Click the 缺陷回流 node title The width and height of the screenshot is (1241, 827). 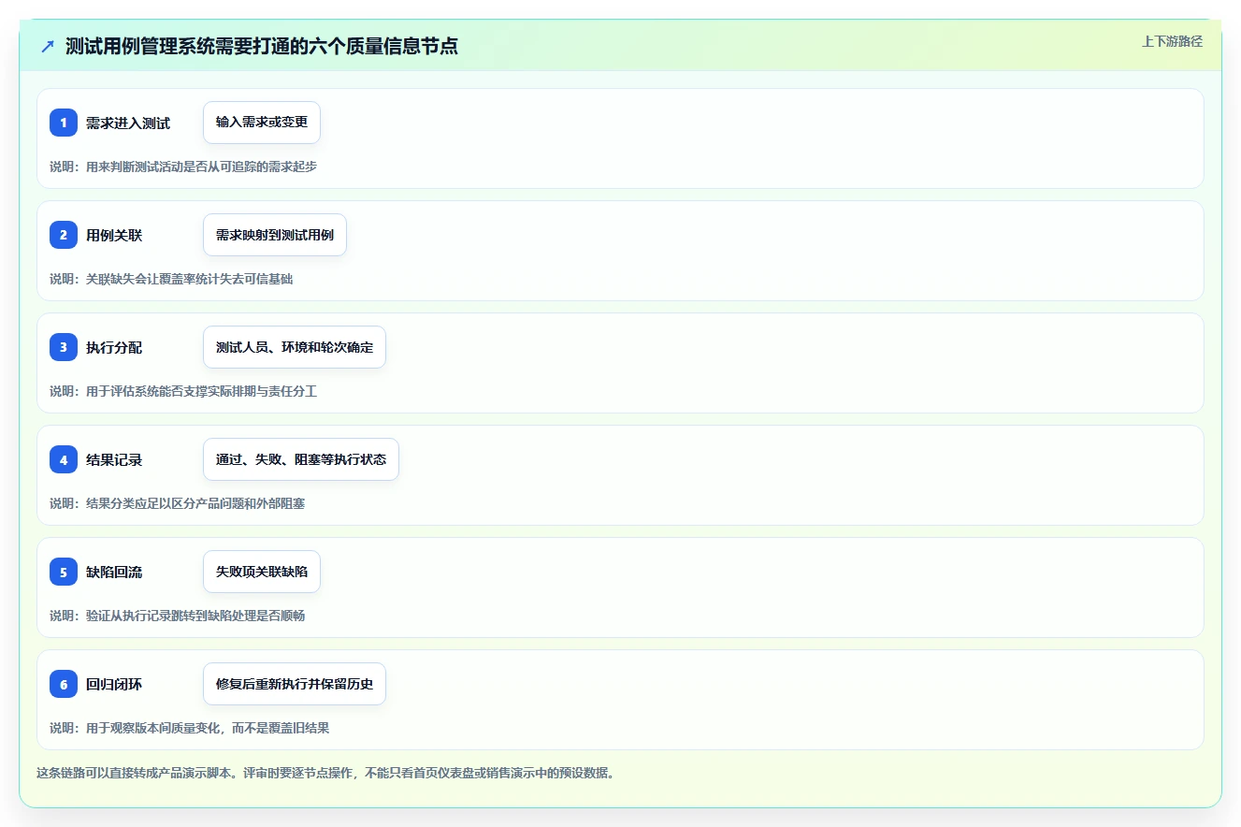tap(114, 572)
